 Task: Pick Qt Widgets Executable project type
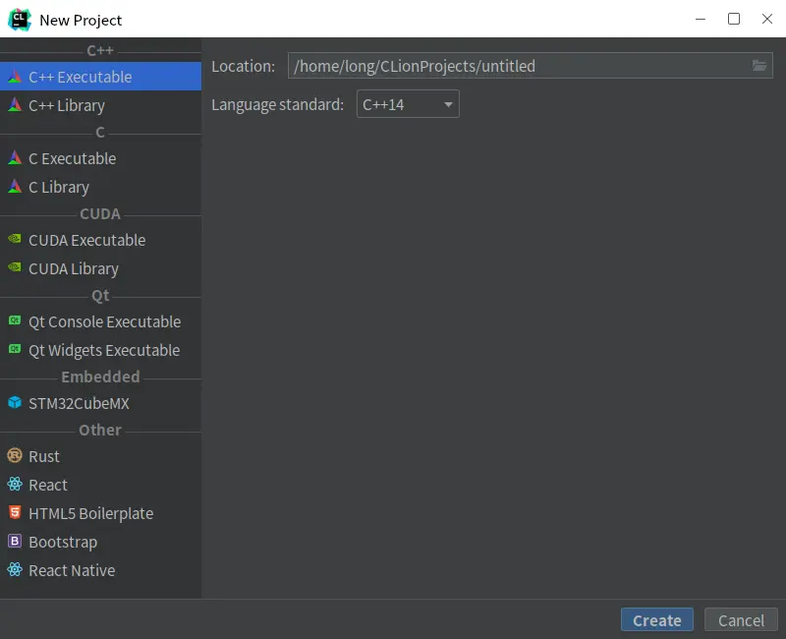(x=104, y=350)
